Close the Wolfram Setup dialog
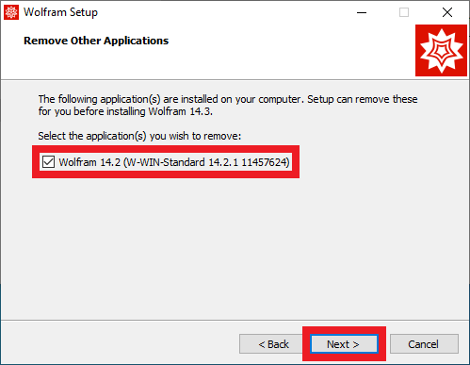Image resolution: width=470 pixels, height=365 pixels. [x=447, y=12]
